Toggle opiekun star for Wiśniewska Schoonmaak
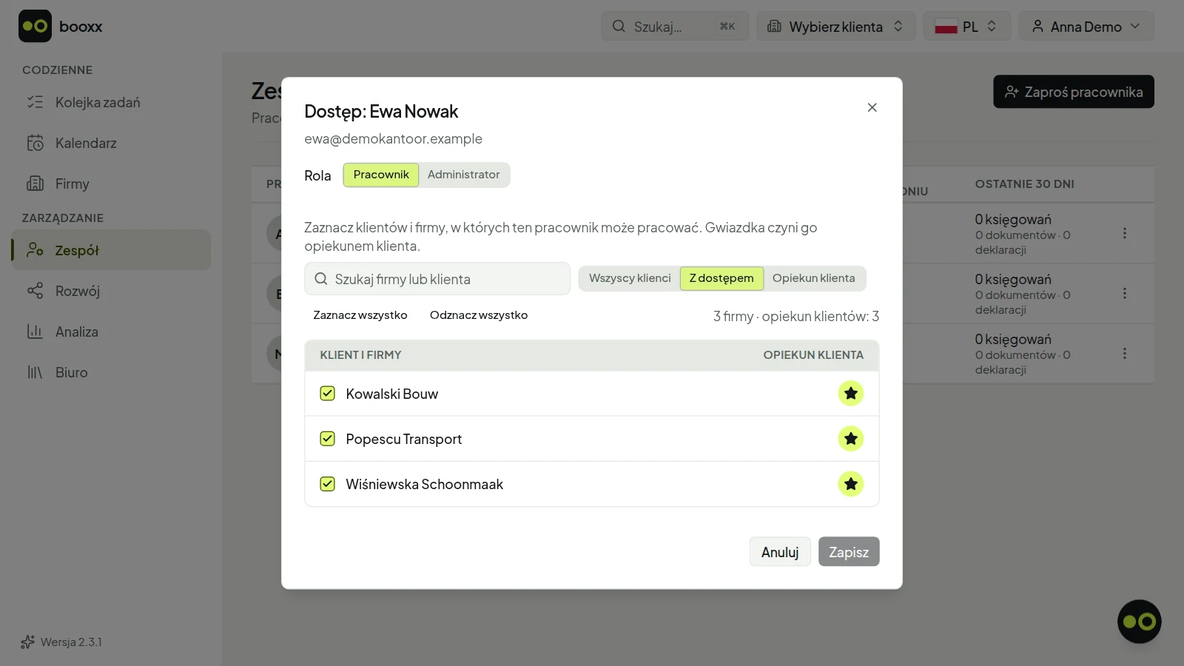Screen dimensions: 1184x666 click(x=850, y=484)
